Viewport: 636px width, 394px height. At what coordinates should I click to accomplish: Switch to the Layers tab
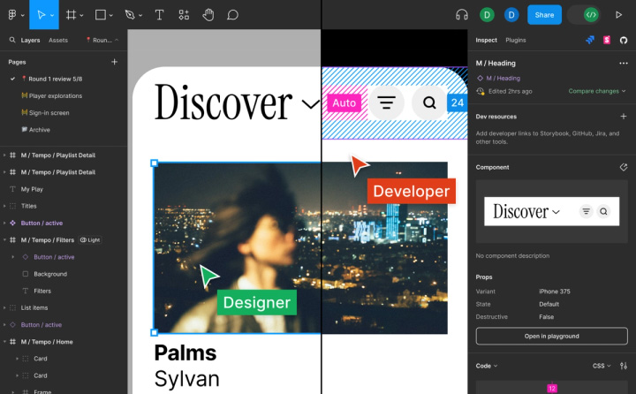coord(30,40)
